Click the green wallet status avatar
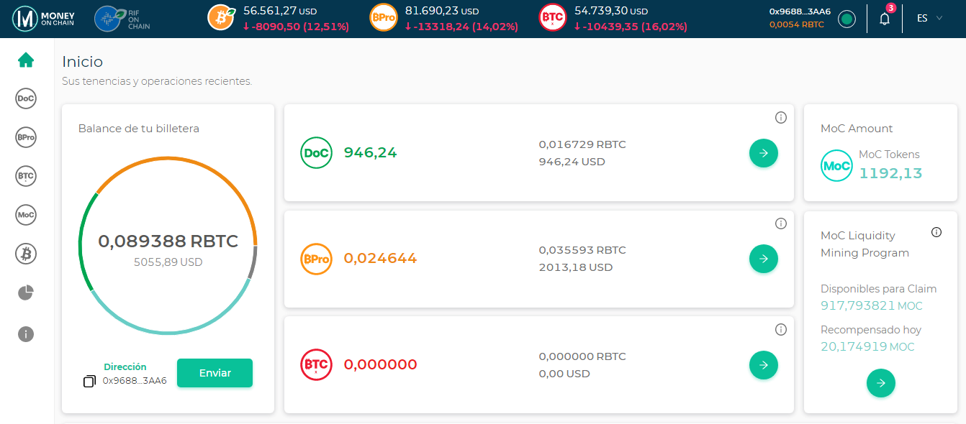The height and width of the screenshot is (424, 966). (847, 19)
